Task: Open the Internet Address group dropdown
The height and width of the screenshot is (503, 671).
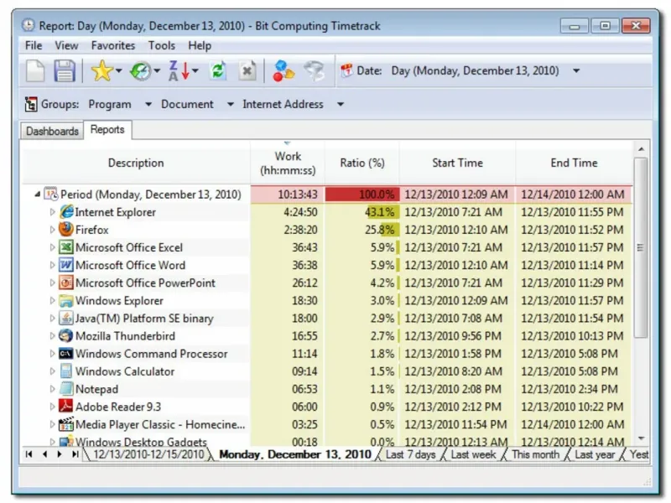Action: (x=341, y=104)
